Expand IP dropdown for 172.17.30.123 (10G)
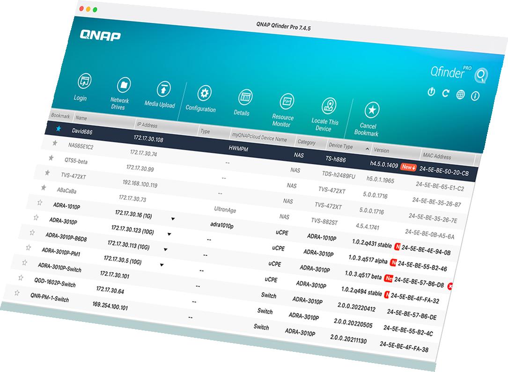This screenshot has width=508, height=372. [x=169, y=234]
